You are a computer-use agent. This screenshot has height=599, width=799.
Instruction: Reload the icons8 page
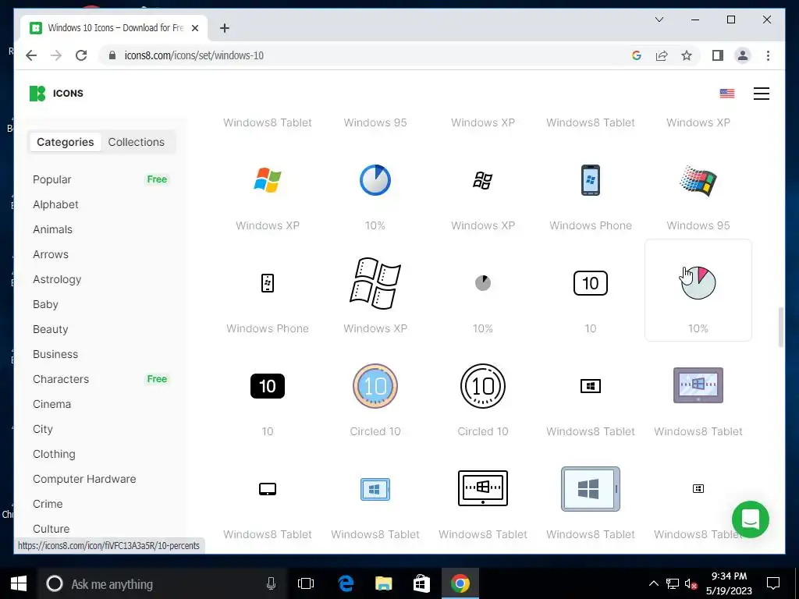pos(81,55)
